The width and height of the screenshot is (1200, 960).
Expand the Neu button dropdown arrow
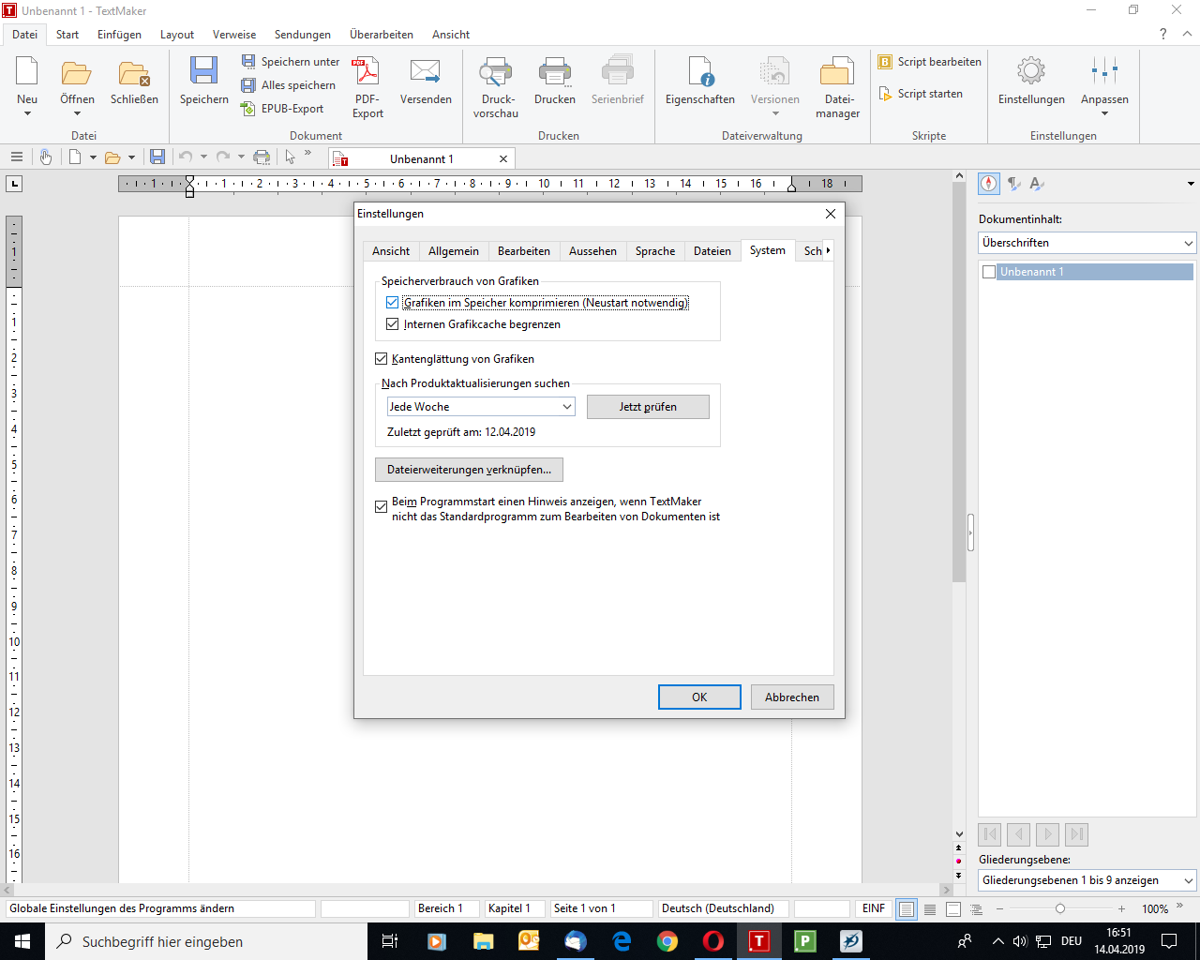click(27, 113)
